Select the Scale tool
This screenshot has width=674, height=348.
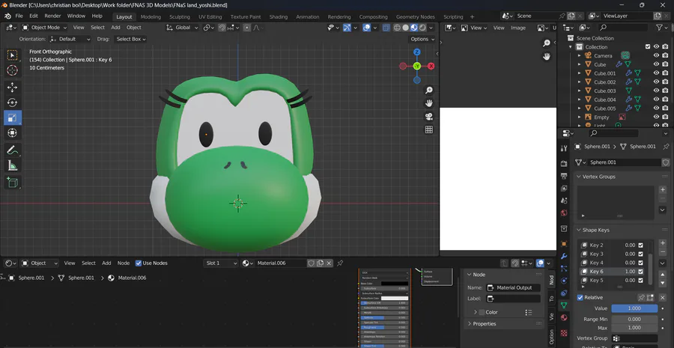(x=12, y=117)
